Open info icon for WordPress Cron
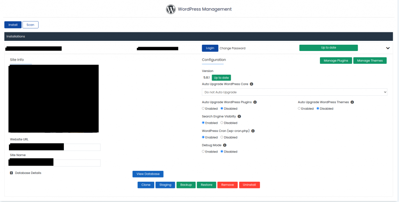The width and height of the screenshot is (399, 202). coord(253,131)
